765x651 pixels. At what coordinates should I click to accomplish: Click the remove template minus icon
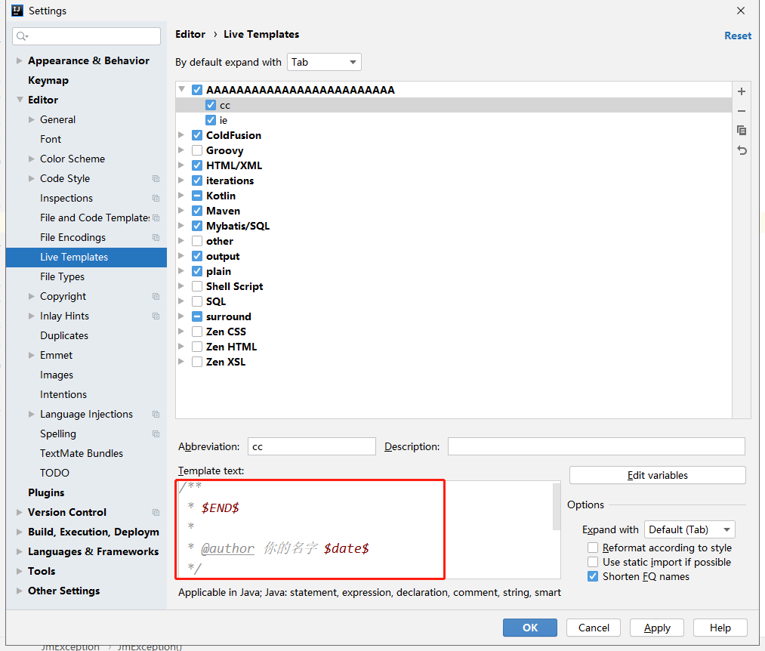(741, 110)
